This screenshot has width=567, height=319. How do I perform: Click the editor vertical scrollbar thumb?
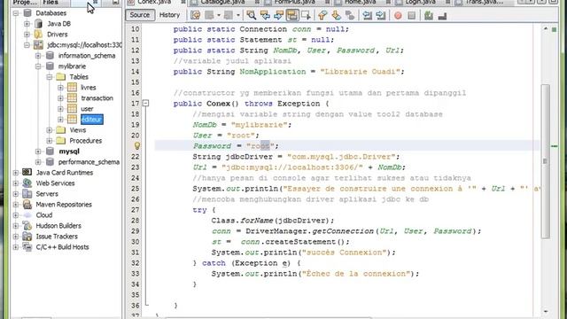[546, 161]
